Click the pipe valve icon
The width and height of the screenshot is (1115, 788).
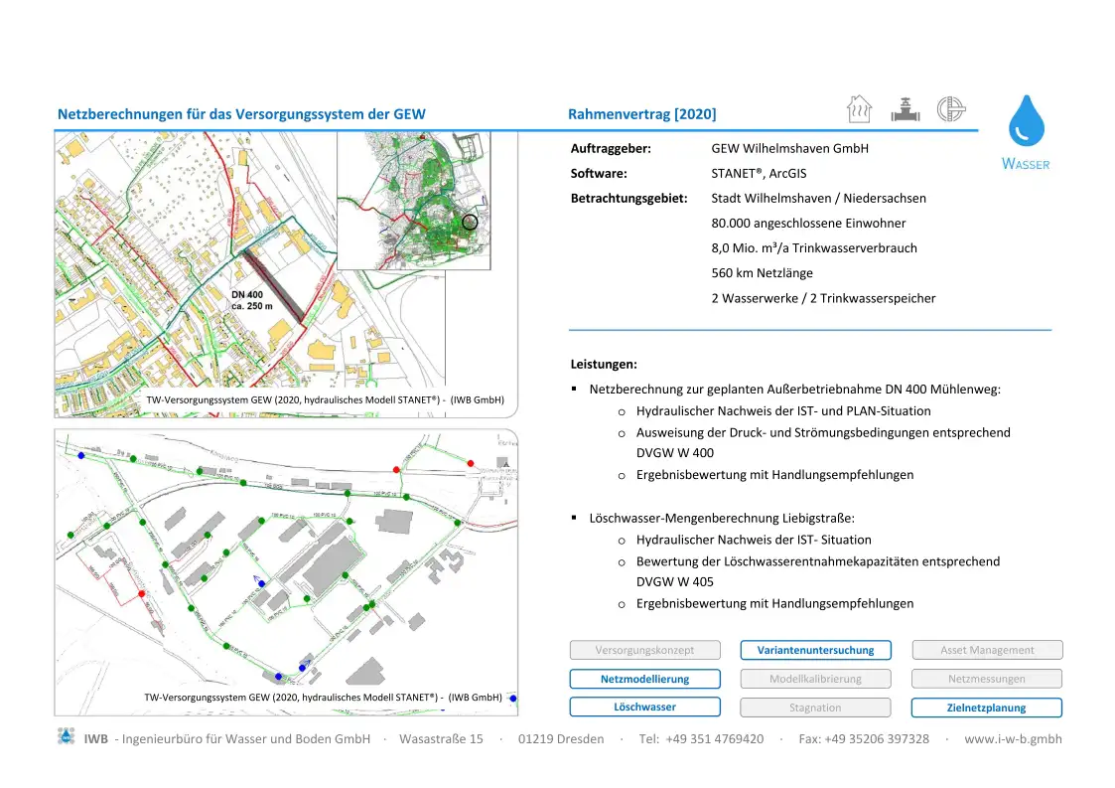(905, 109)
